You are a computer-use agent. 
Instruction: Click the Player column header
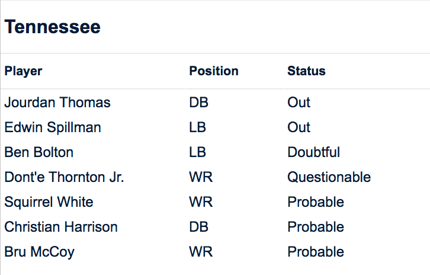pyautogui.click(x=24, y=72)
